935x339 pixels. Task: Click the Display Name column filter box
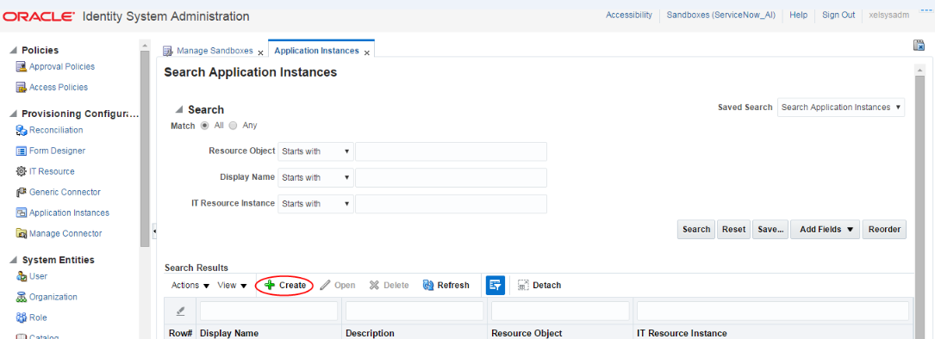coord(269,311)
